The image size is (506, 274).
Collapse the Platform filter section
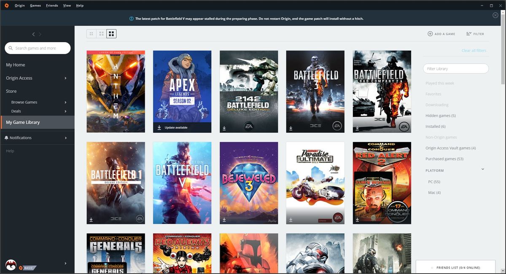[x=482, y=169]
